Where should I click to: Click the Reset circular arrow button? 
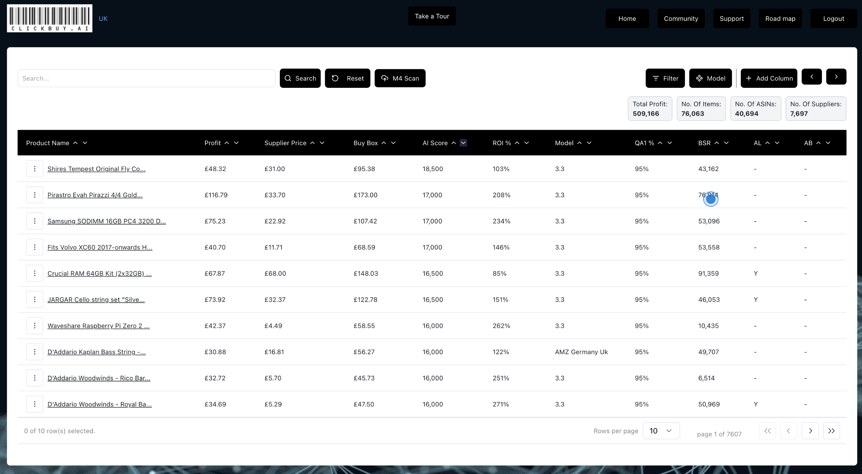pyautogui.click(x=347, y=78)
